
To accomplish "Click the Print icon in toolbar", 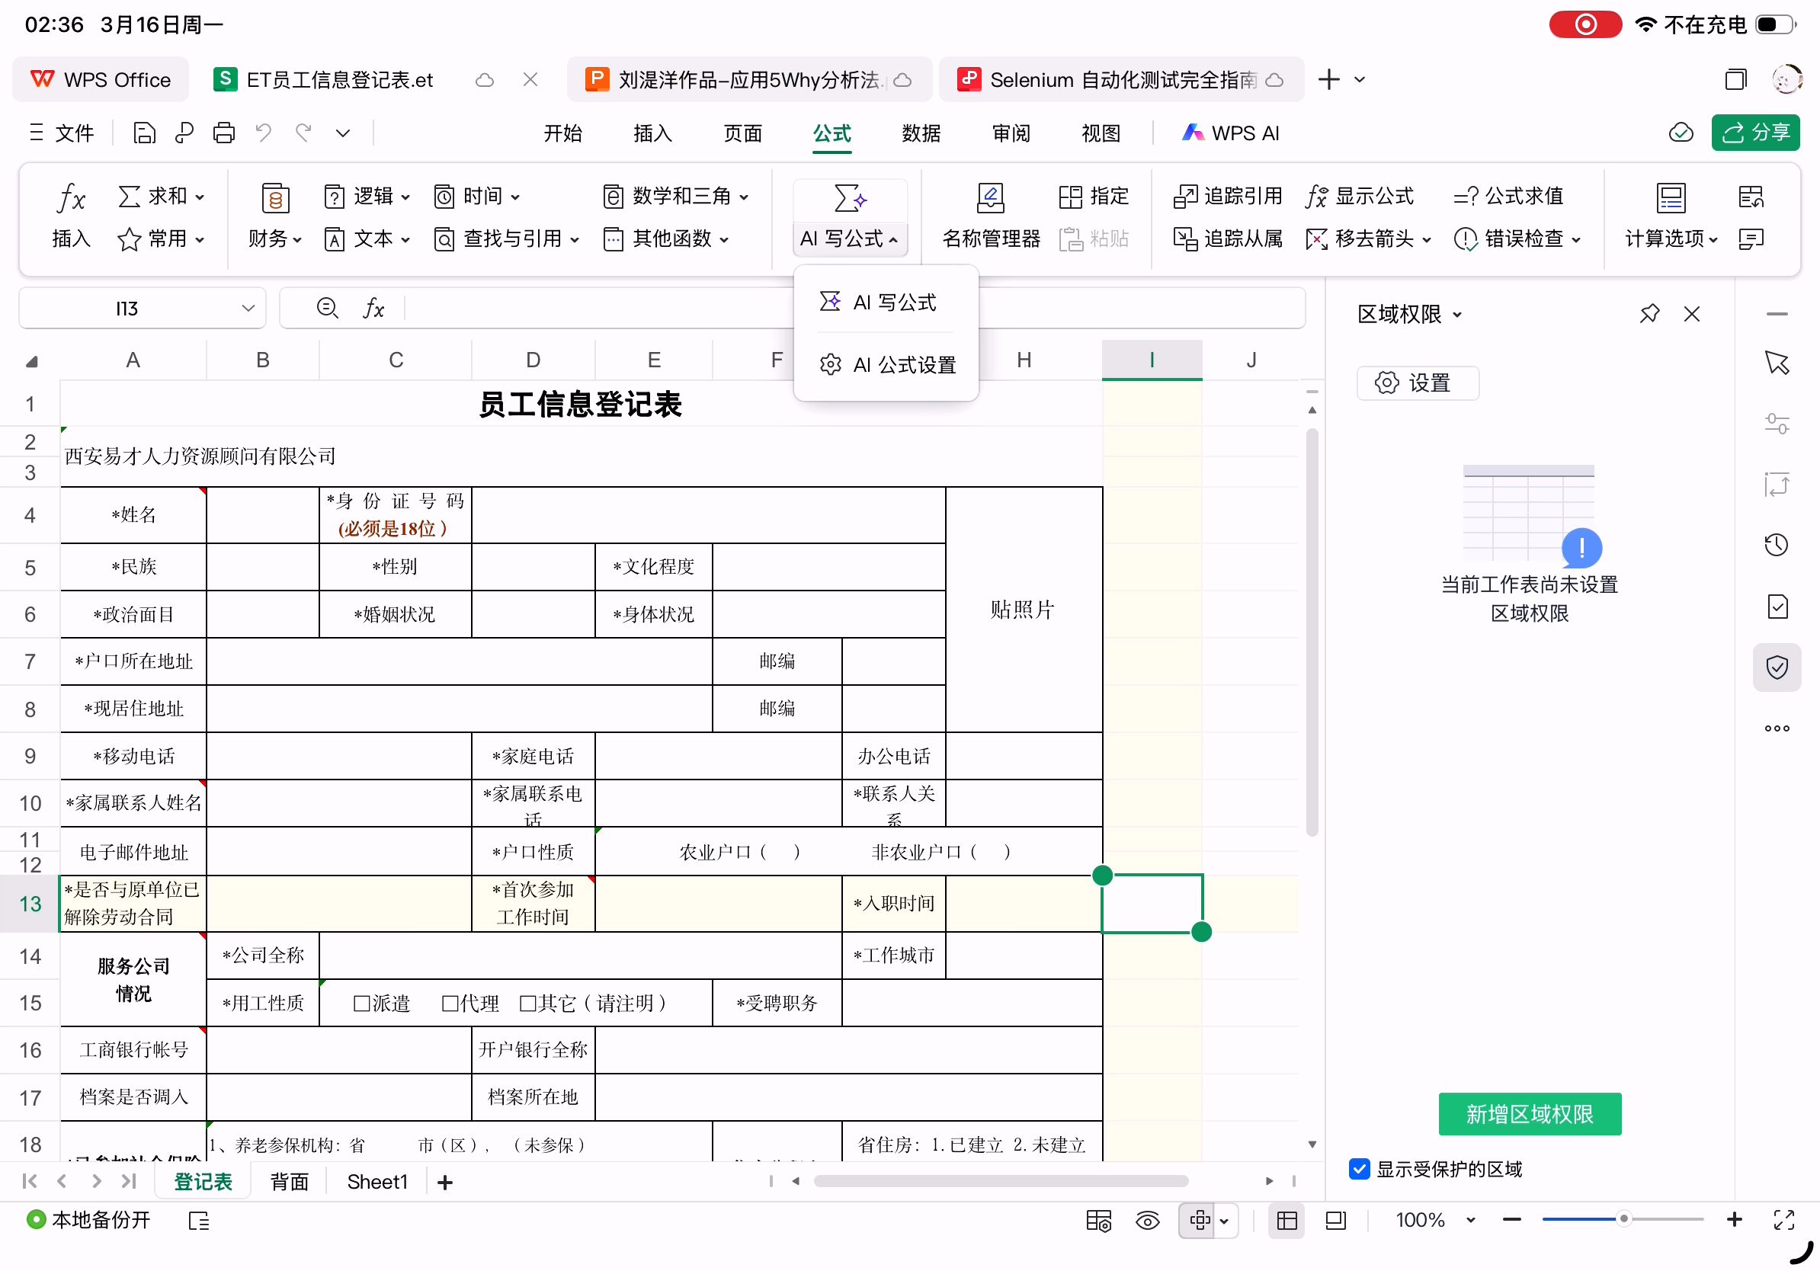I will click(224, 133).
